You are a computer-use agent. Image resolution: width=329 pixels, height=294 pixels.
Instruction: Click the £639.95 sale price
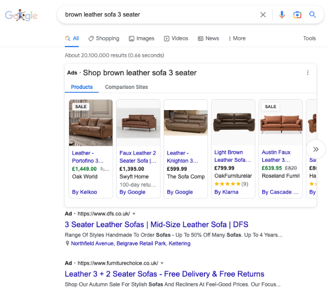pos(272,168)
